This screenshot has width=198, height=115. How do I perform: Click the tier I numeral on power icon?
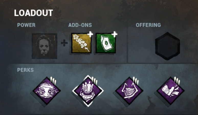point(54,38)
